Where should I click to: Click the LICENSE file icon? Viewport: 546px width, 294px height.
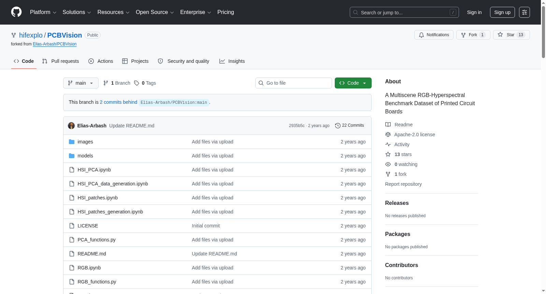(72, 226)
